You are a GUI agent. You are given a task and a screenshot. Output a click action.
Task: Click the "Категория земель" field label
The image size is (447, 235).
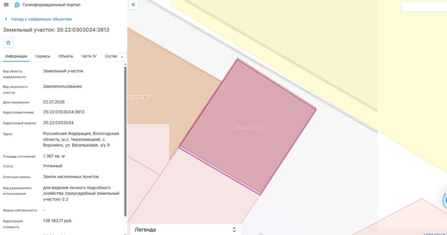pyautogui.click(x=17, y=177)
